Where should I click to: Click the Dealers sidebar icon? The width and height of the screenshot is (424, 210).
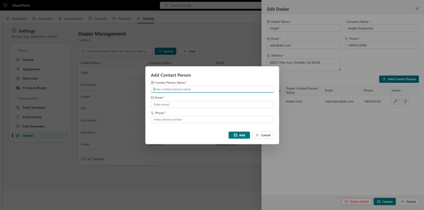point(18,135)
